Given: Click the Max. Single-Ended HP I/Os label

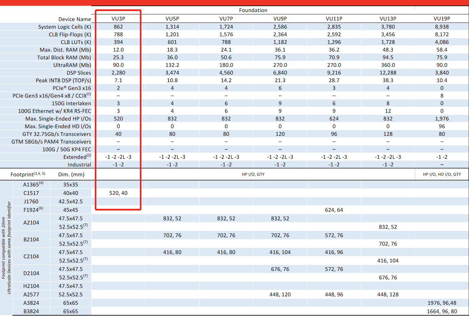Looking at the screenshot, I should click(x=58, y=119).
